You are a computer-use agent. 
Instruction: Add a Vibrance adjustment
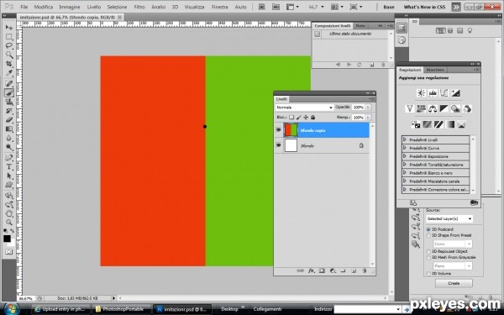click(x=410, y=108)
